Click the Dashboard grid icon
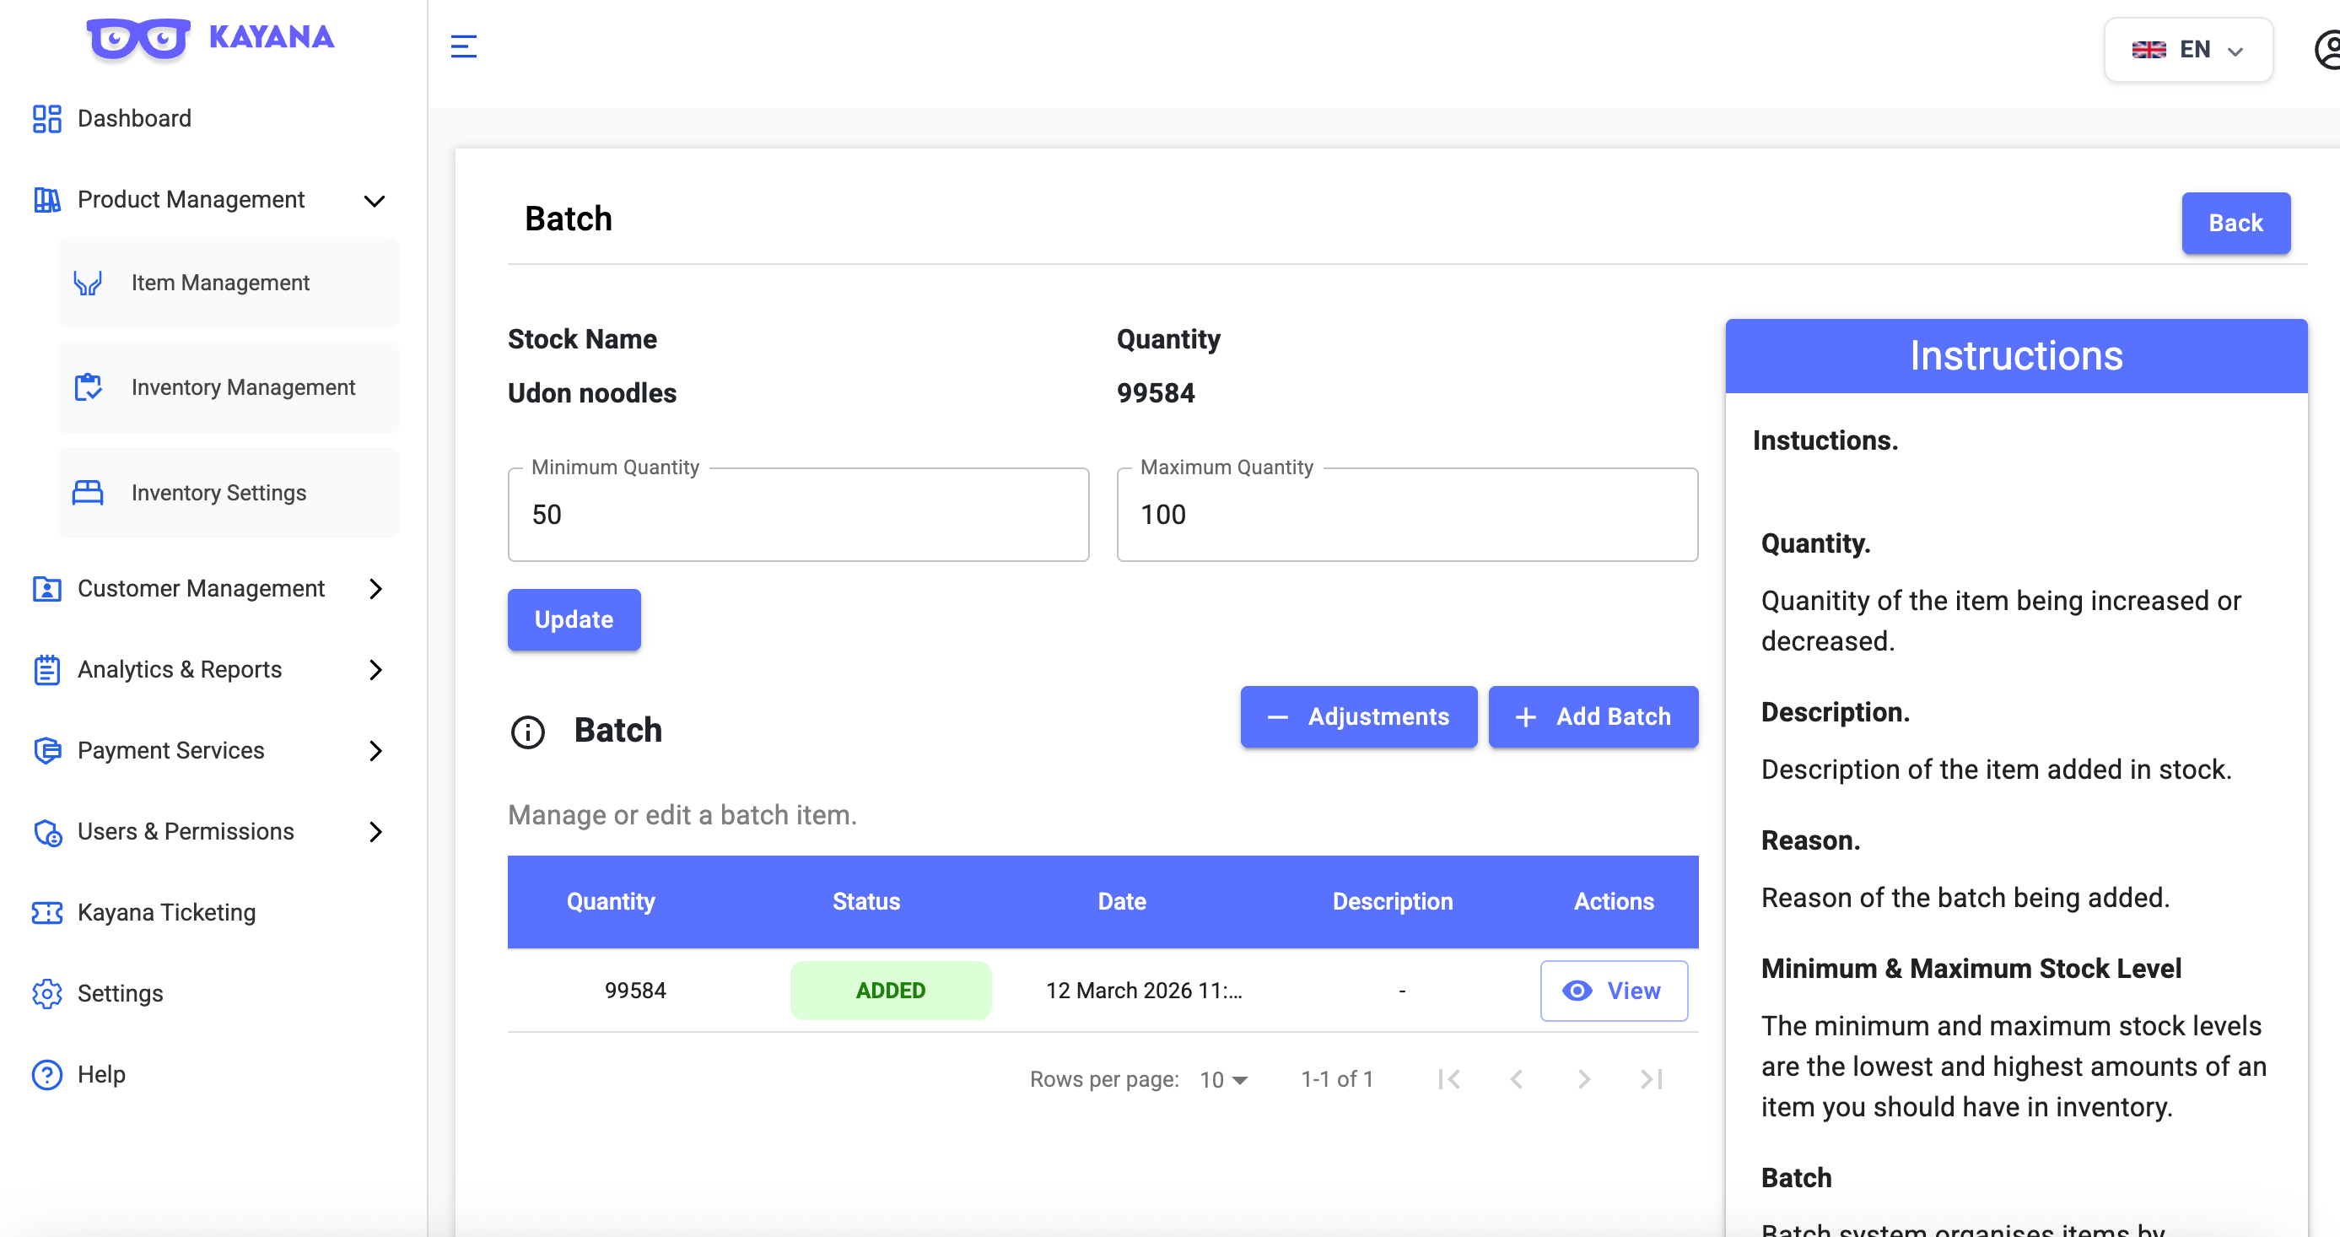2340x1237 pixels. tap(47, 118)
